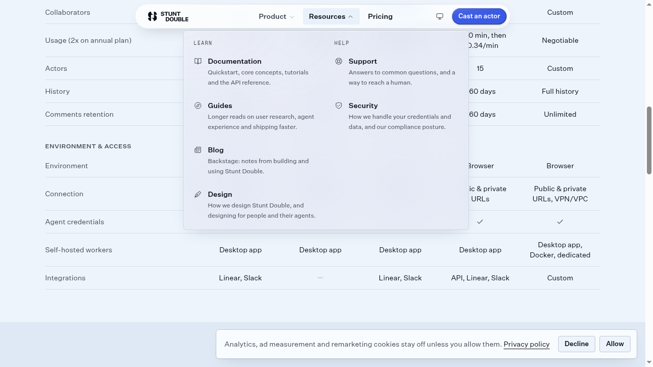653x367 pixels.
Task: Allow analytics cookies
Action: click(x=615, y=344)
